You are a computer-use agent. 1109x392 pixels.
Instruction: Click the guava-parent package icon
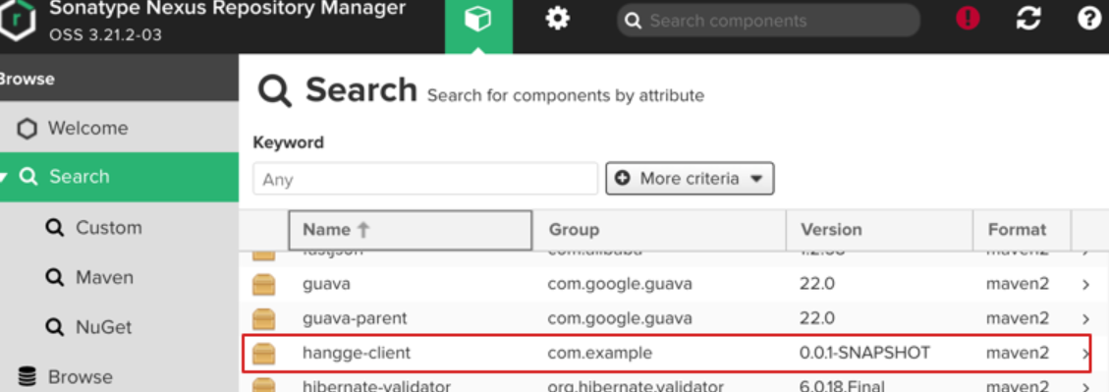tap(264, 319)
